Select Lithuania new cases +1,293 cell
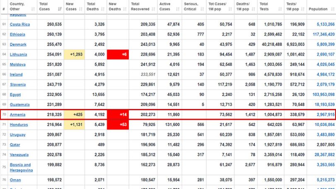 pyautogui.click(x=74, y=54)
